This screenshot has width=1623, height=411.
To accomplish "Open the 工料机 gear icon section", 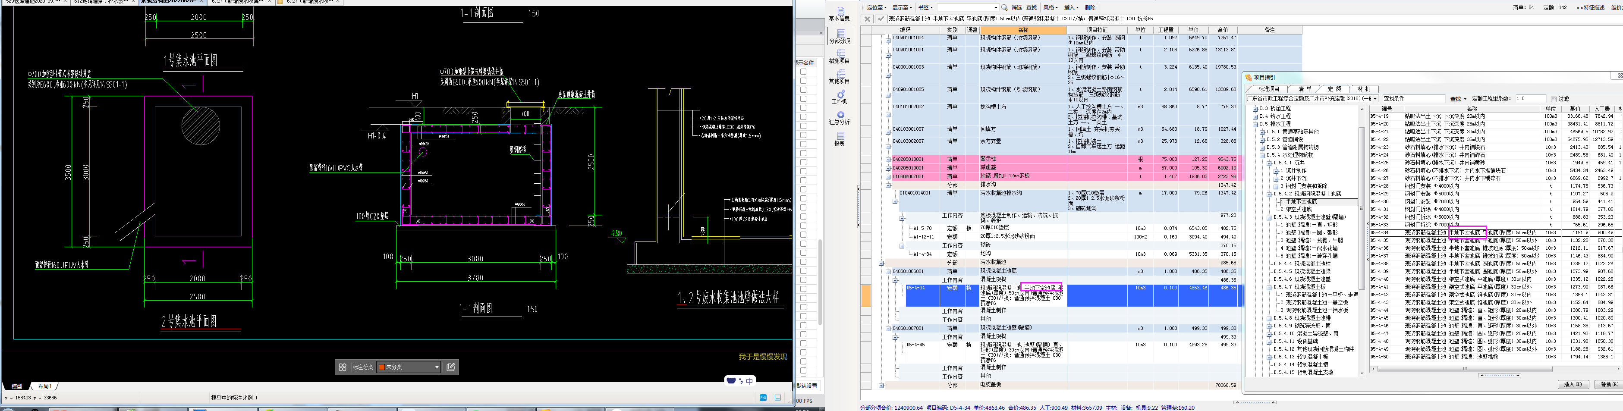I will [839, 97].
